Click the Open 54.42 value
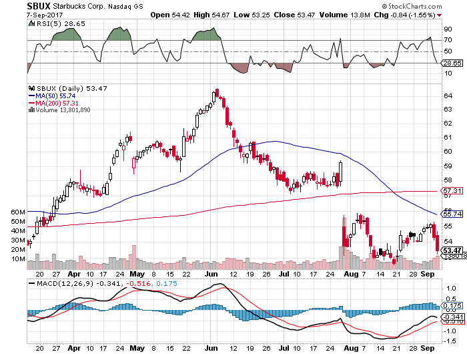 (x=169, y=15)
